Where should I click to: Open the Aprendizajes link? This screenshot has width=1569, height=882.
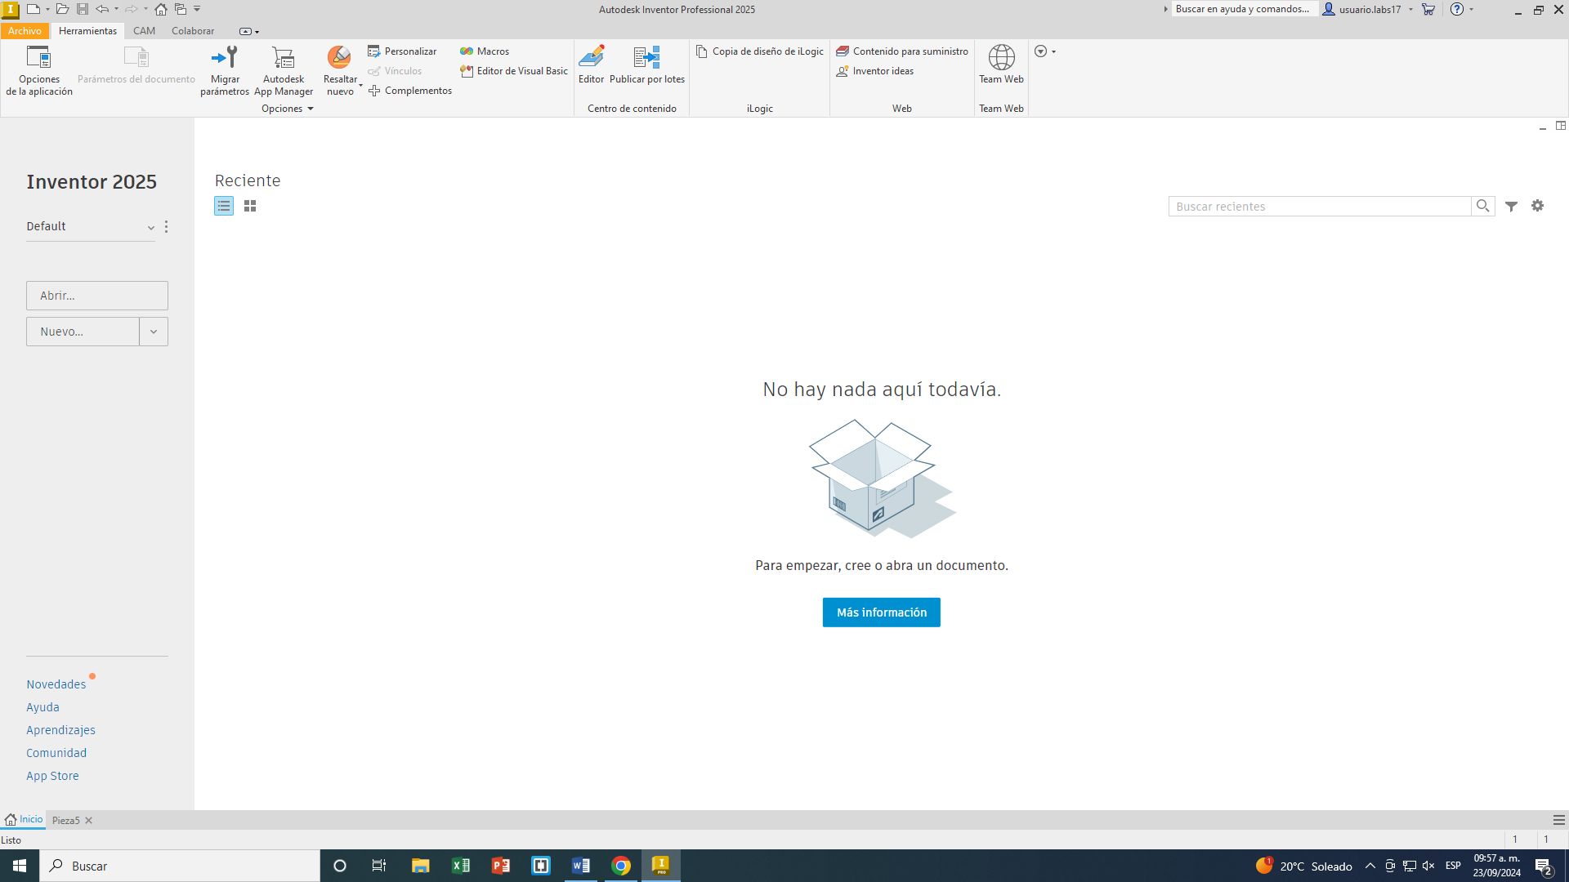pyautogui.click(x=60, y=730)
